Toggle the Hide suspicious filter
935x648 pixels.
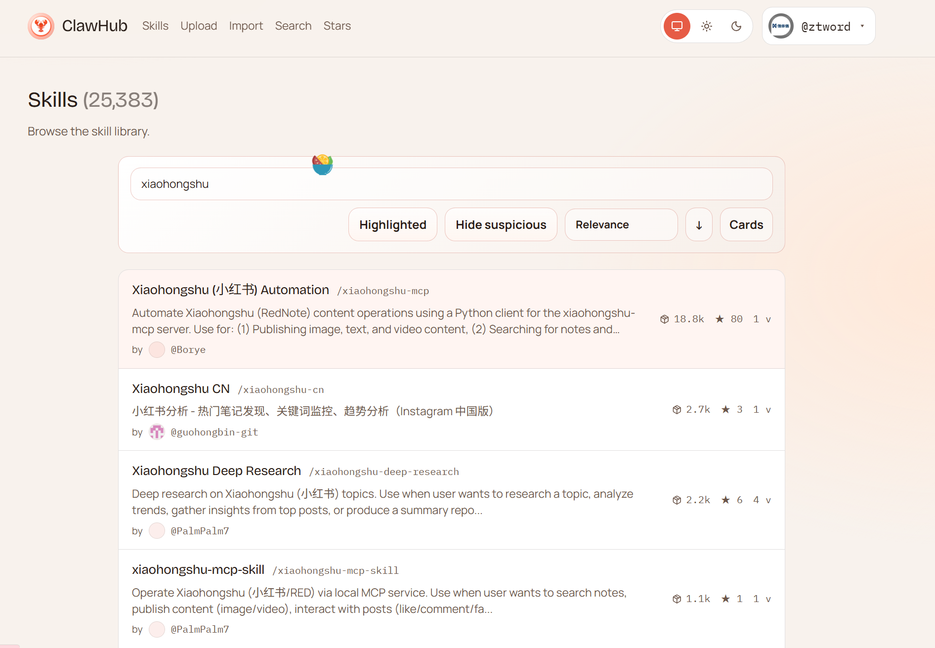[501, 225]
